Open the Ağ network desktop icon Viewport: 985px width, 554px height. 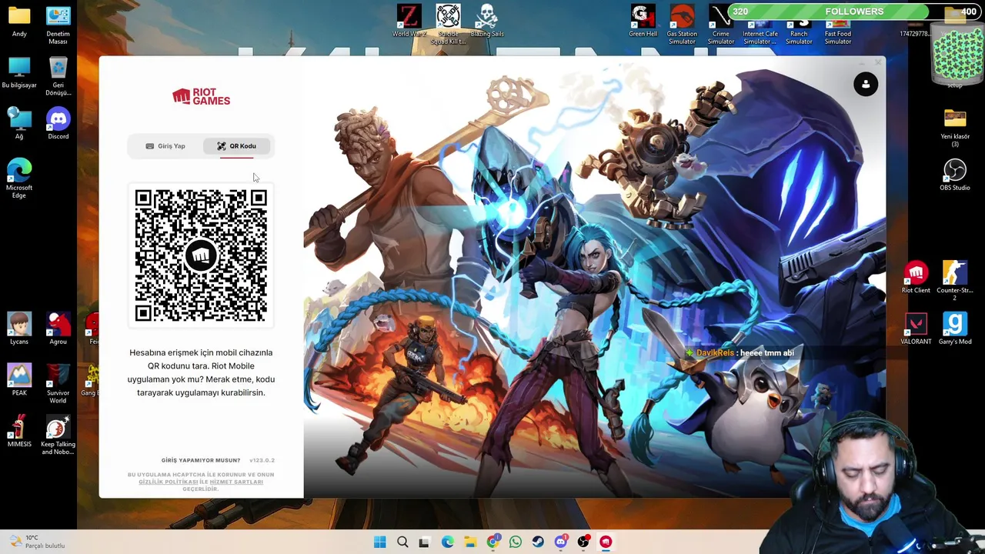tap(19, 125)
